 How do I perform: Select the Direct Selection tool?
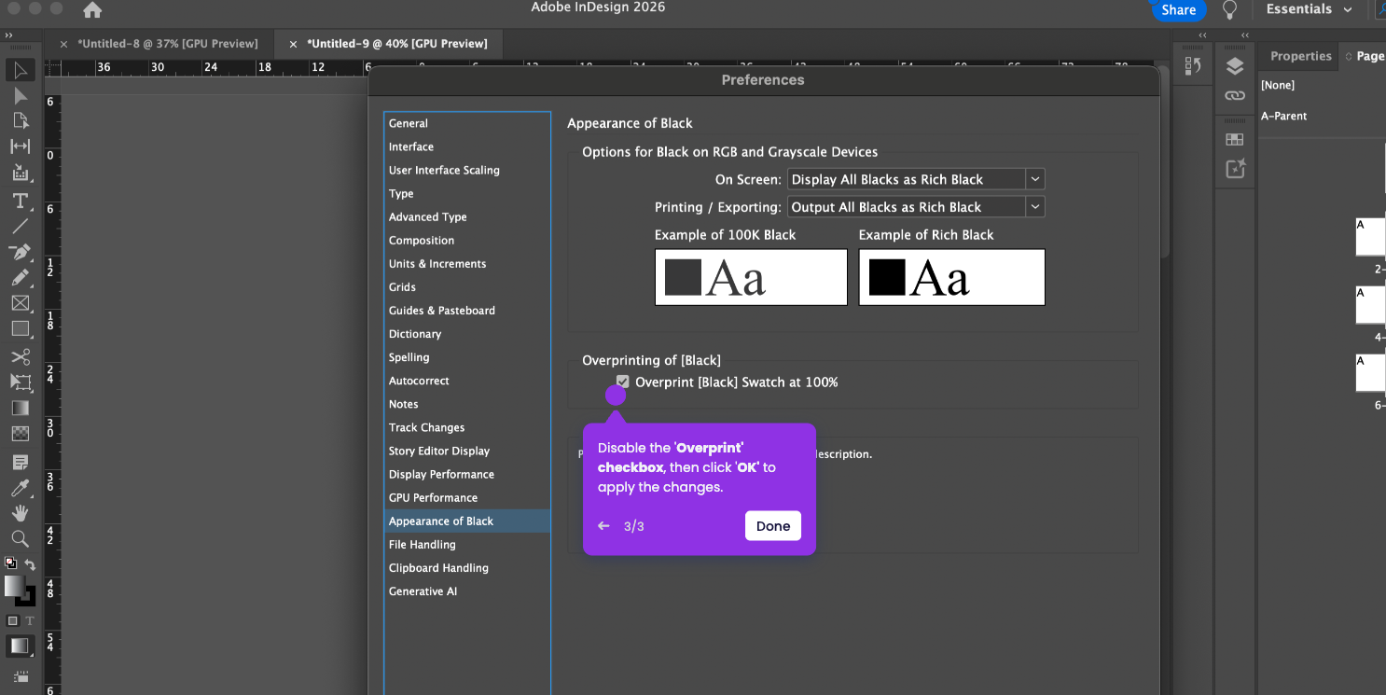[x=20, y=96]
